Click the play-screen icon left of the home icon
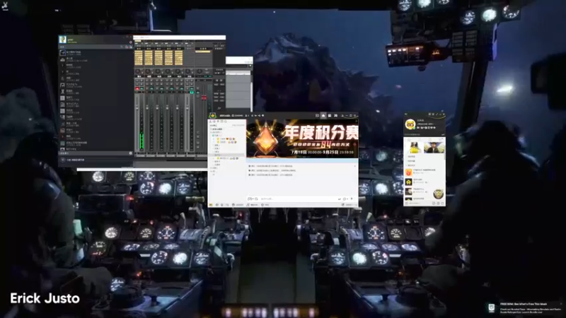The height and width of the screenshot is (318, 566). (x=317, y=115)
